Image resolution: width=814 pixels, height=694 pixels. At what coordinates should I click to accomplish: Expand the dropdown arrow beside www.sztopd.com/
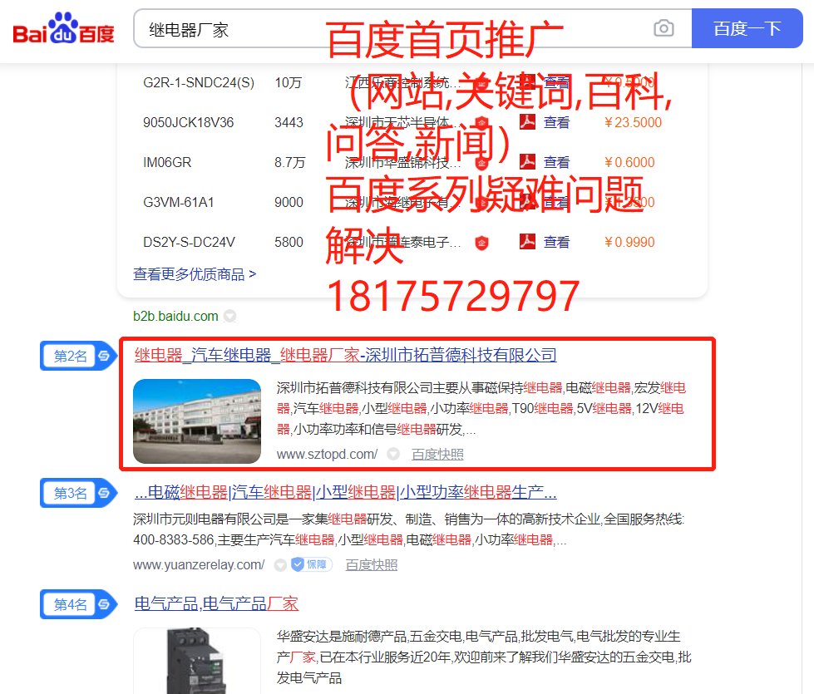click(x=393, y=454)
